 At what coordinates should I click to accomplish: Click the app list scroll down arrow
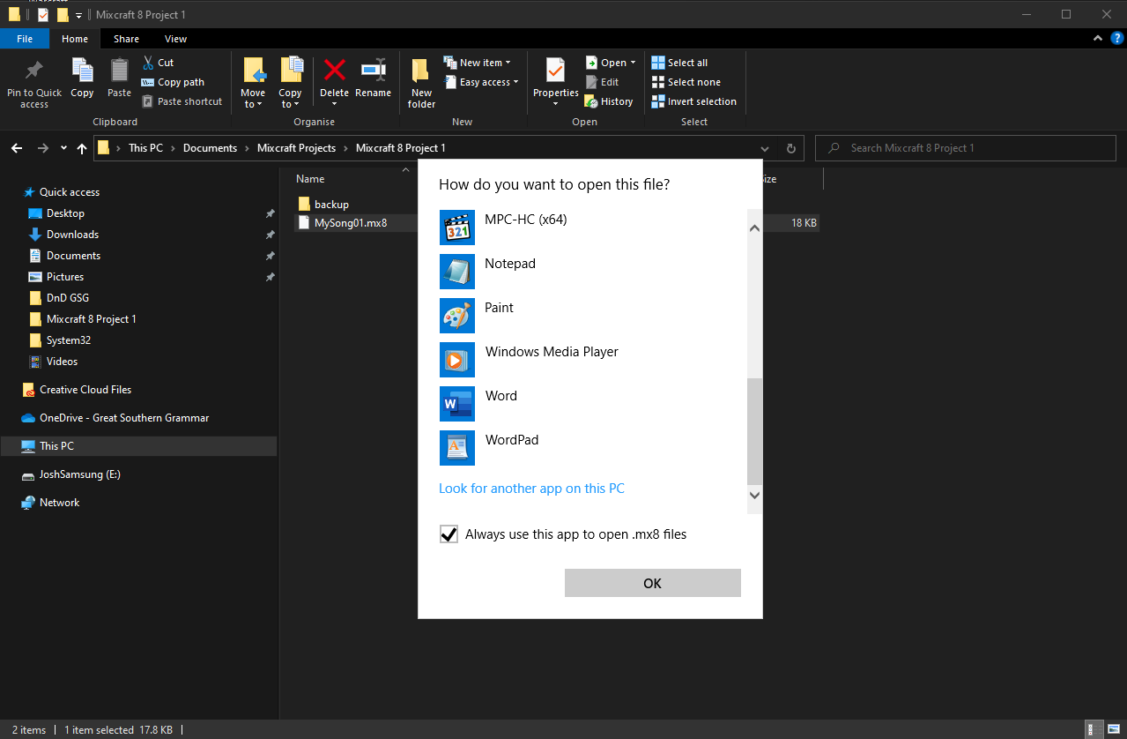(x=754, y=496)
